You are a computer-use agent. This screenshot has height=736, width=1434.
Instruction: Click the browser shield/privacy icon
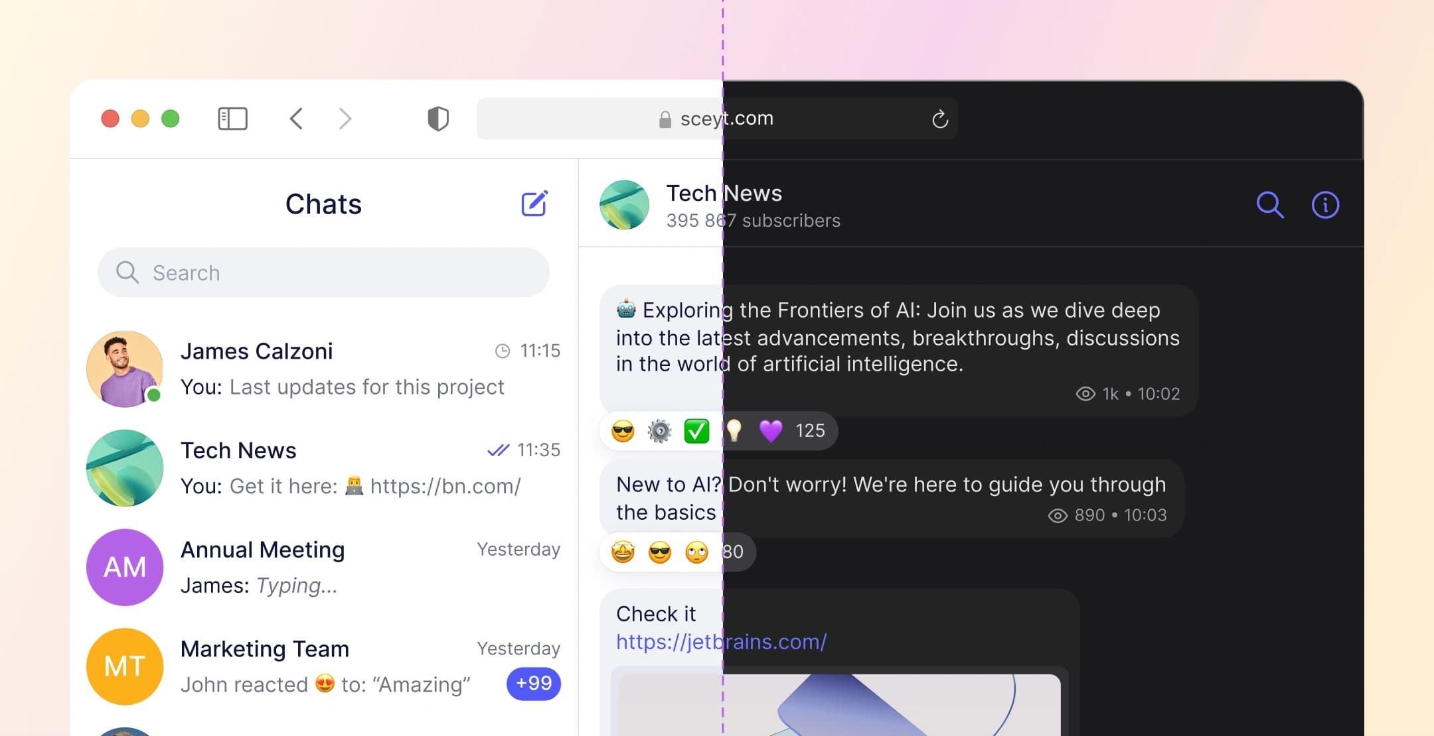click(x=436, y=117)
